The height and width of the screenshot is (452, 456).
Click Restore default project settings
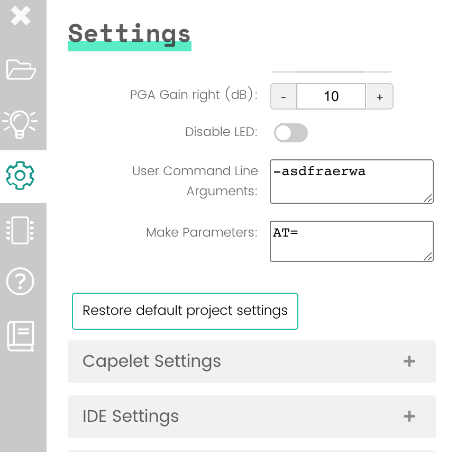point(185,311)
